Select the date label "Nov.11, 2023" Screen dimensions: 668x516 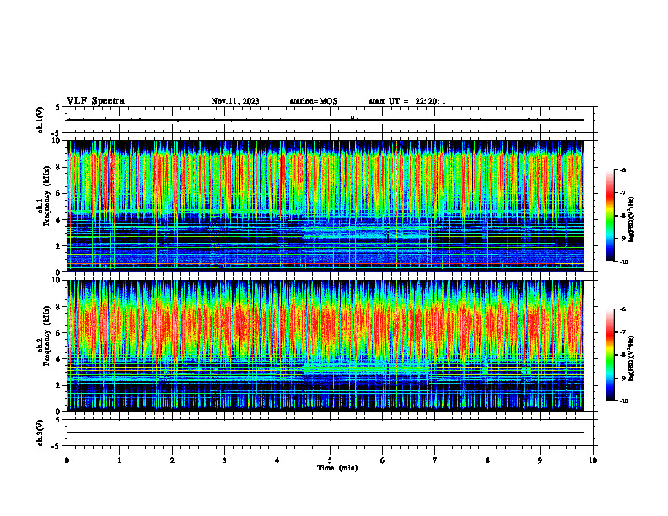click(235, 101)
